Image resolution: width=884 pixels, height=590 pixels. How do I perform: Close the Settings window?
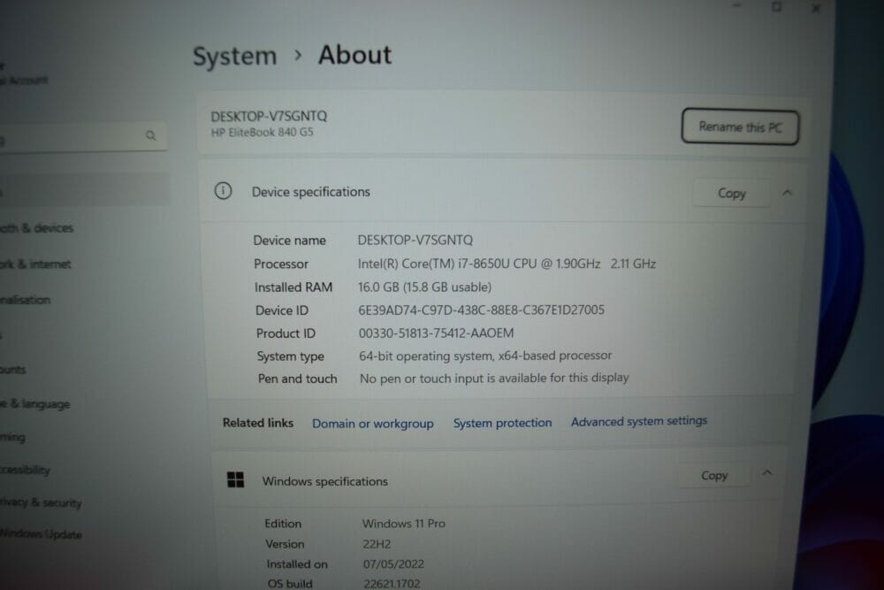(x=816, y=9)
